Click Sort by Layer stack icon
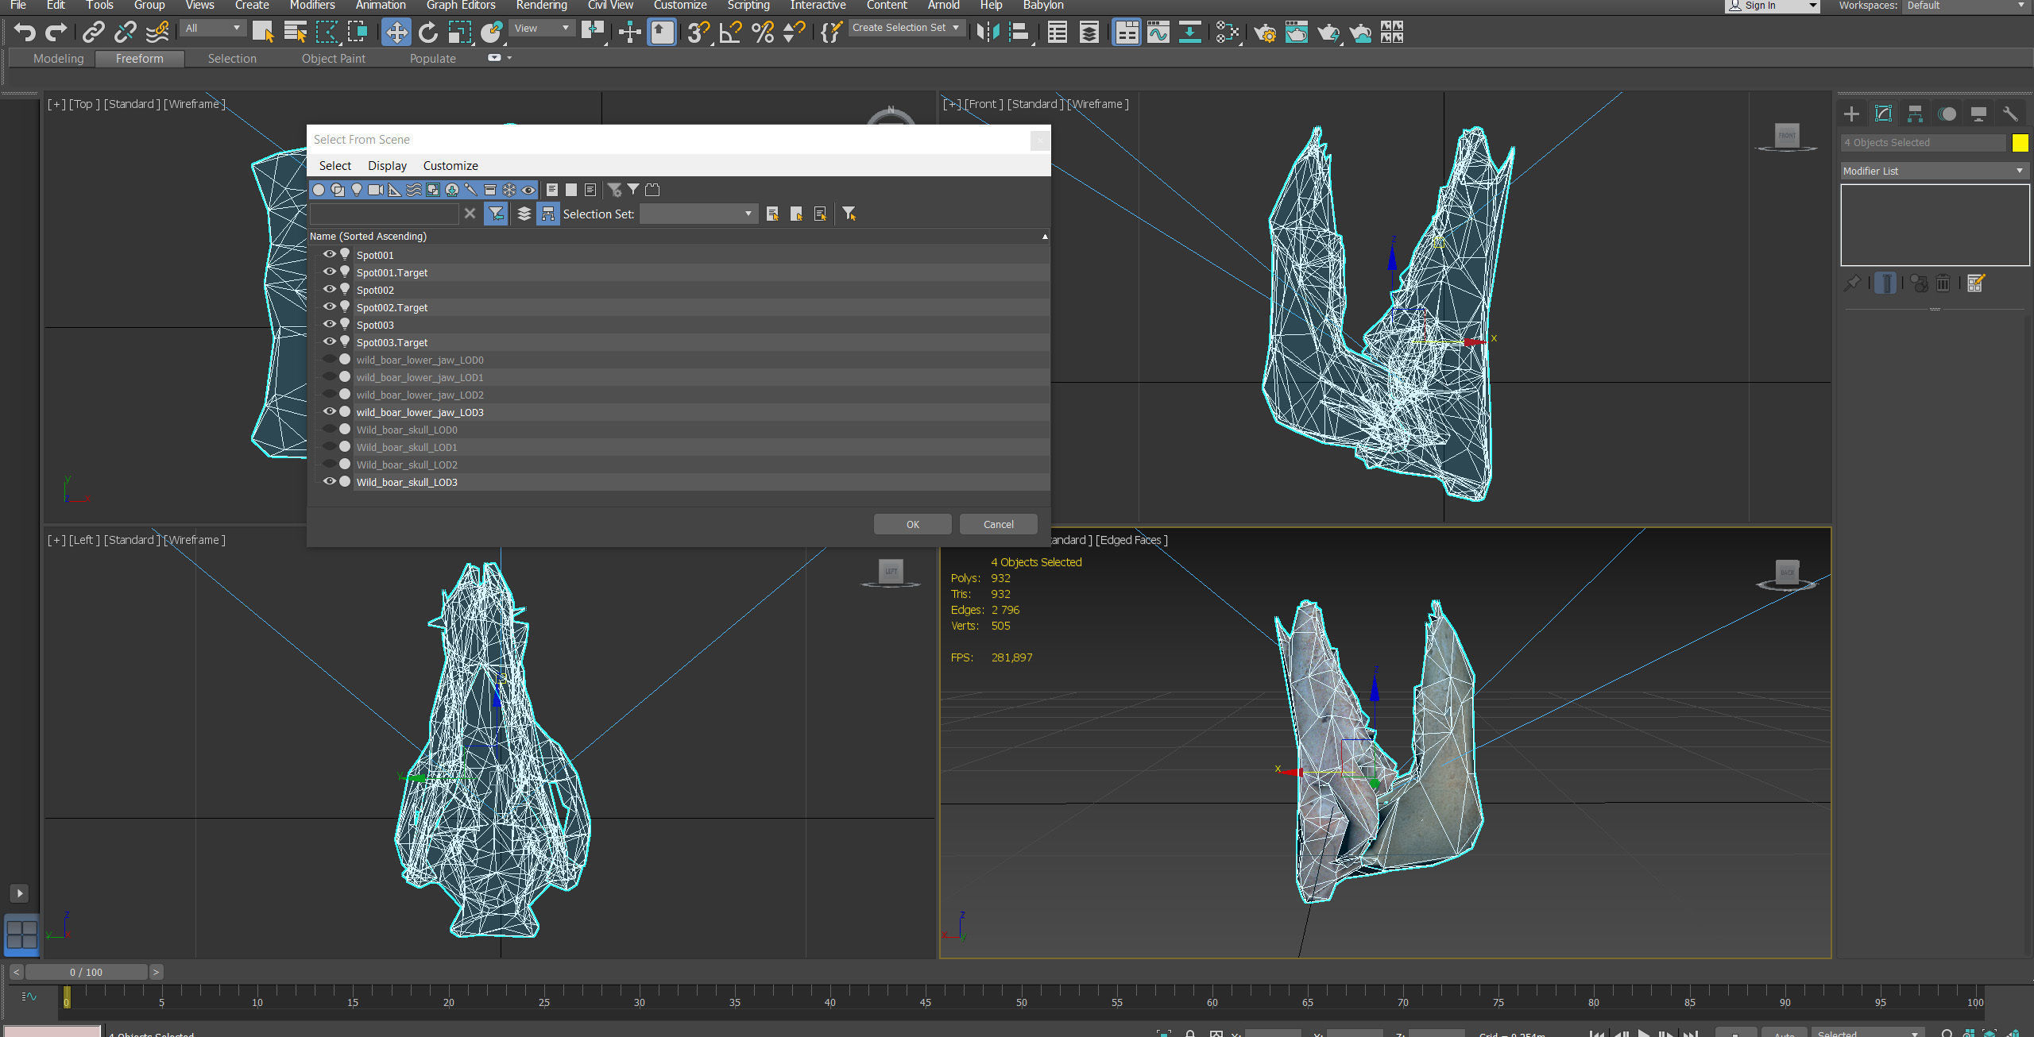The image size is (2034, 1037). point(524,214)
